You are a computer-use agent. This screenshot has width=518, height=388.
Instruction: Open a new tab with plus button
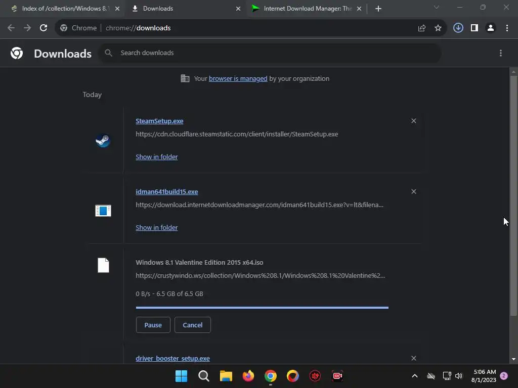pyautogui.click(x=378, y=9)
